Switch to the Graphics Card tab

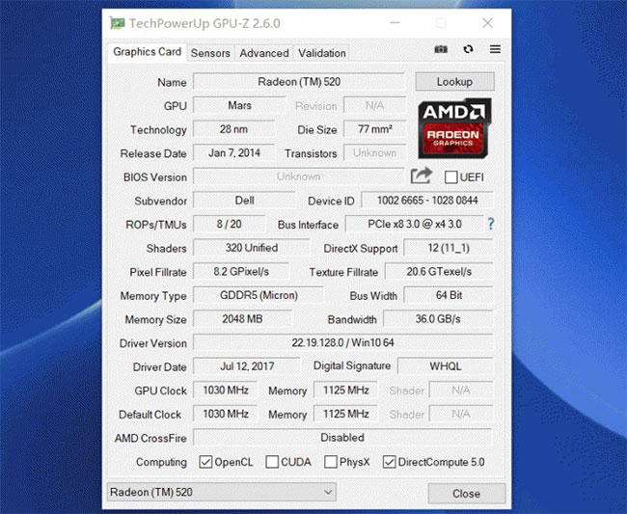[147, 52]
